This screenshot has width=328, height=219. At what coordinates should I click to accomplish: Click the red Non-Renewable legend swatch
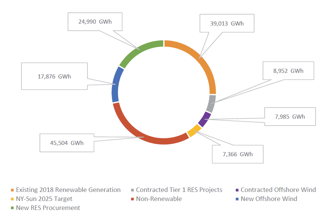click(133, 199)
